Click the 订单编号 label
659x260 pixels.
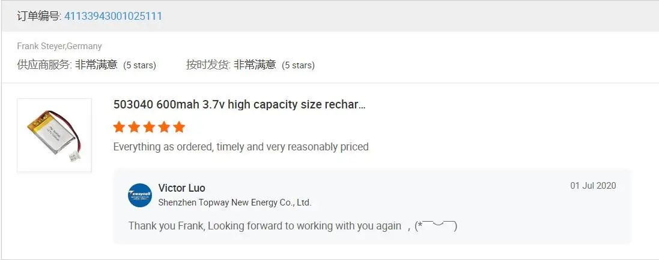(38, 16)
